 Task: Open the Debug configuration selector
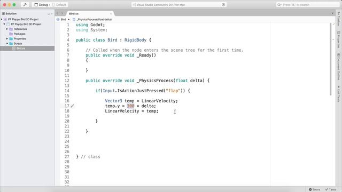click(x=42, y=5)
